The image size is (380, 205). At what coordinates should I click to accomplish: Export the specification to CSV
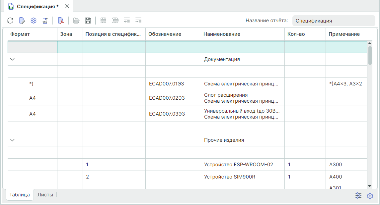tap(45, 21)
